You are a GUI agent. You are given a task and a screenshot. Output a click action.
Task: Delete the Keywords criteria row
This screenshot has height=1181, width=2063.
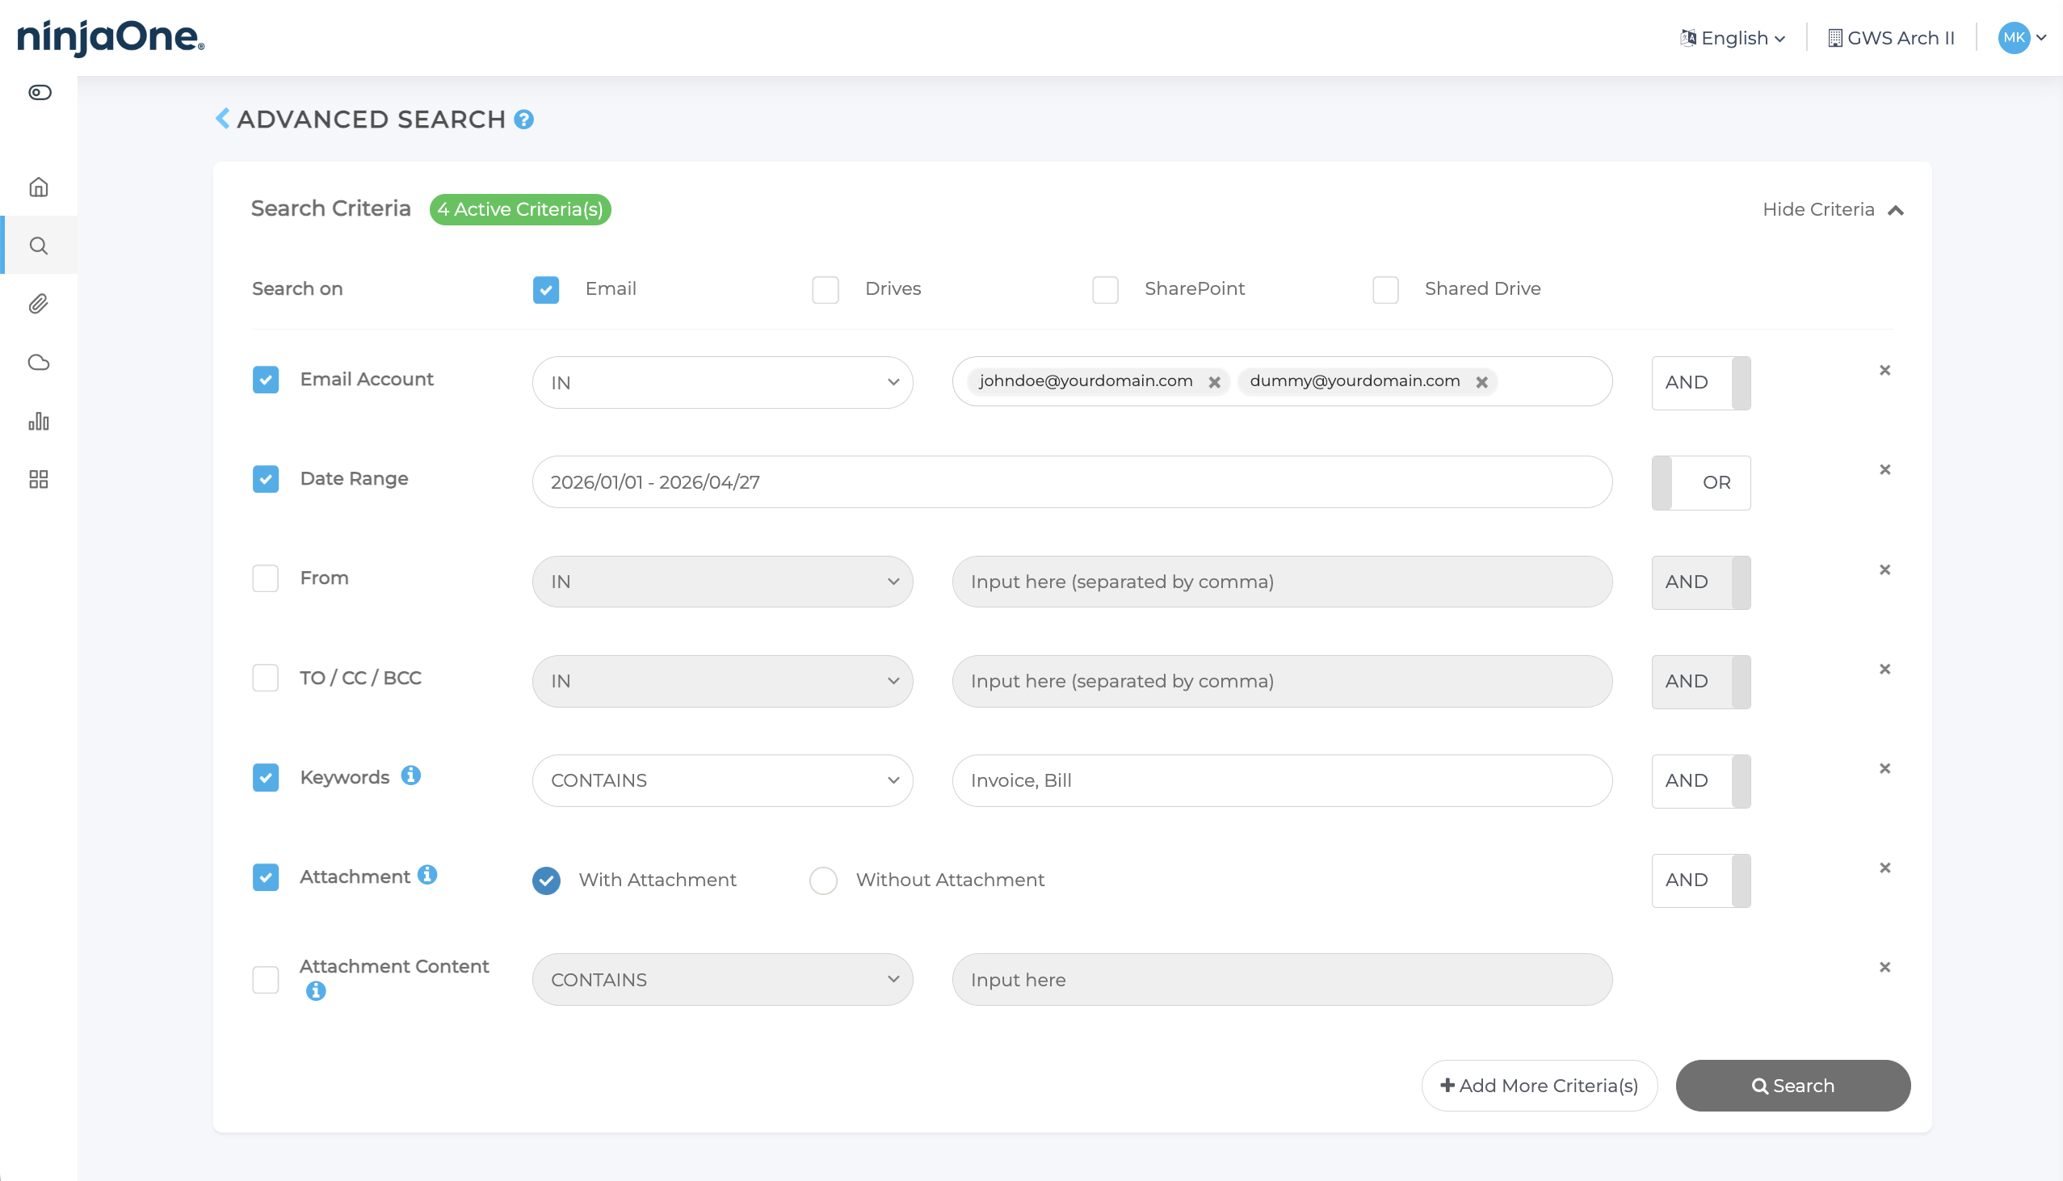pos(1884,768)
